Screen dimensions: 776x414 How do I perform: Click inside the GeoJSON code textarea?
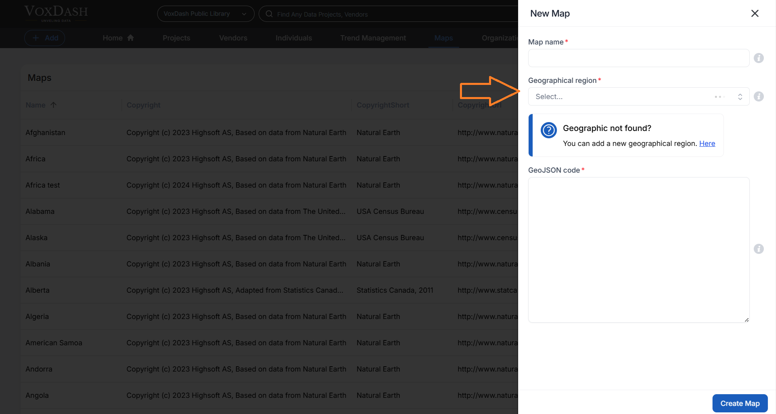(x=638, y=250)
